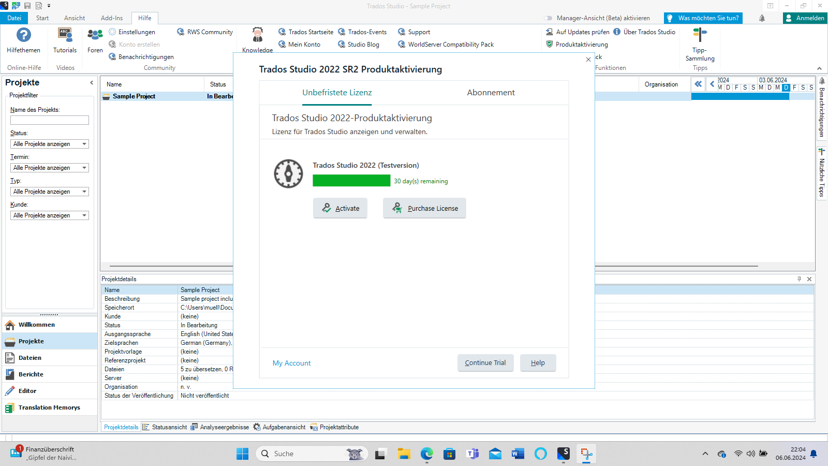The image size is (828, 466).
Task: Click the Help button in dialog
Action: click(x=538, y=363)
